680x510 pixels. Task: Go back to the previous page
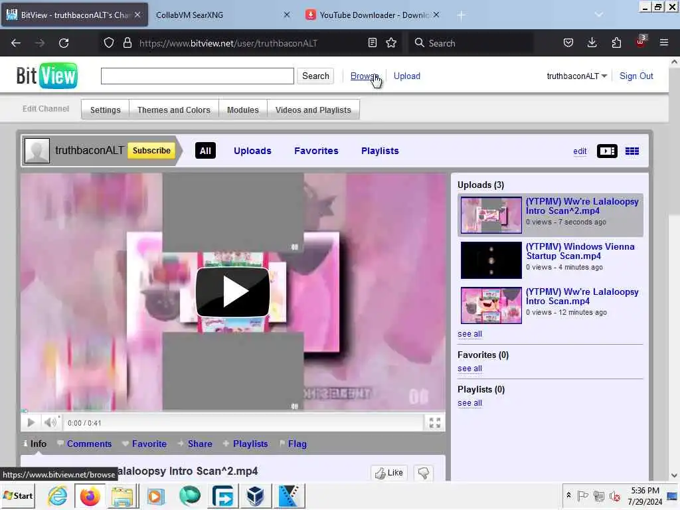(16, 43)
